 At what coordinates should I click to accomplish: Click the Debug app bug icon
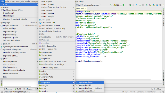click(130, 5)
